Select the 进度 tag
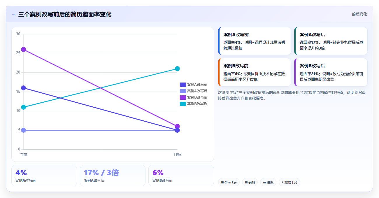The height and width of the screenshot is (198, 379). pos(268,182)
